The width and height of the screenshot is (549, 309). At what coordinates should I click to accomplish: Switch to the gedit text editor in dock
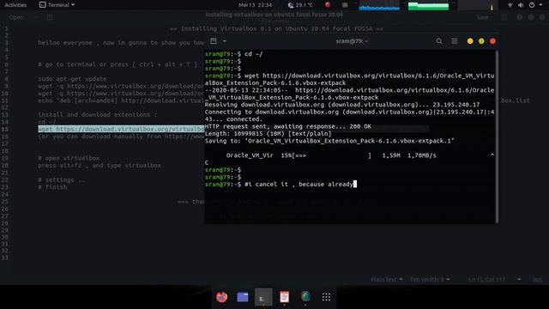[x=284, y=297]
